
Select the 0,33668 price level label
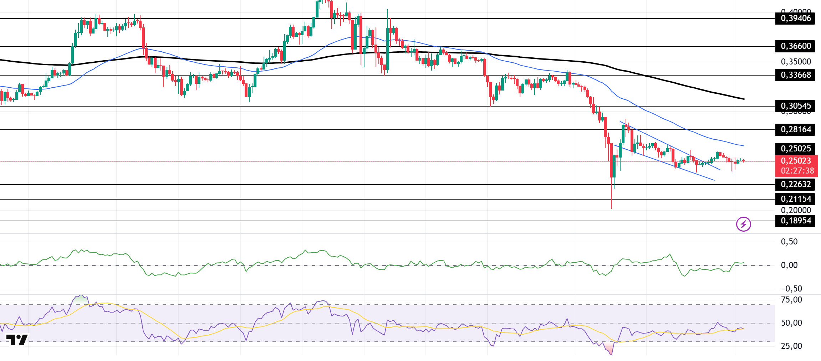point(795,75)
